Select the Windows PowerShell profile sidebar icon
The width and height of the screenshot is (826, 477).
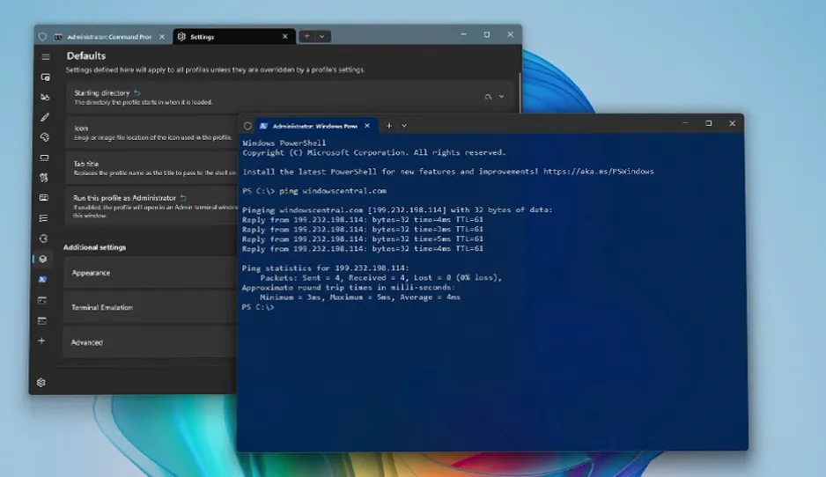[x=42, y=280]
